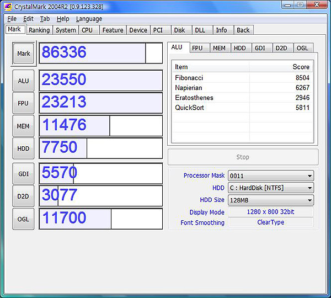Run the ALU benchmark button
Viewport: 331px width, 298px height.
[x=23, y=81]
